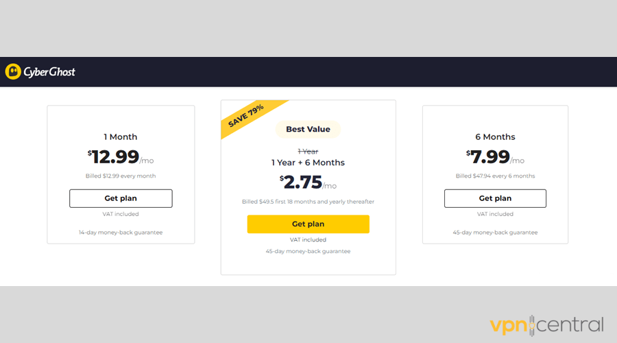Click Billed $49.5 first 18 months text
This screenshot has width=617, height=343.
coord(308,202)
